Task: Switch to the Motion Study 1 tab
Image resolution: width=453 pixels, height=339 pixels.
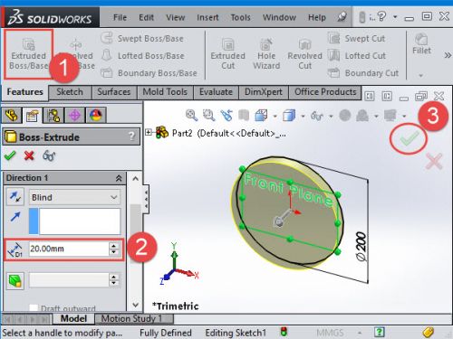Action: [x=134, y=318]
